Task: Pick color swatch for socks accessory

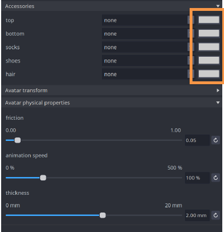Action: [209, 47]
